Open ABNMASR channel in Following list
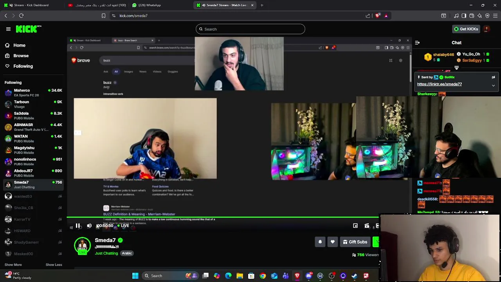The width and height of the screenshot is (501, 282). (33, 127)
